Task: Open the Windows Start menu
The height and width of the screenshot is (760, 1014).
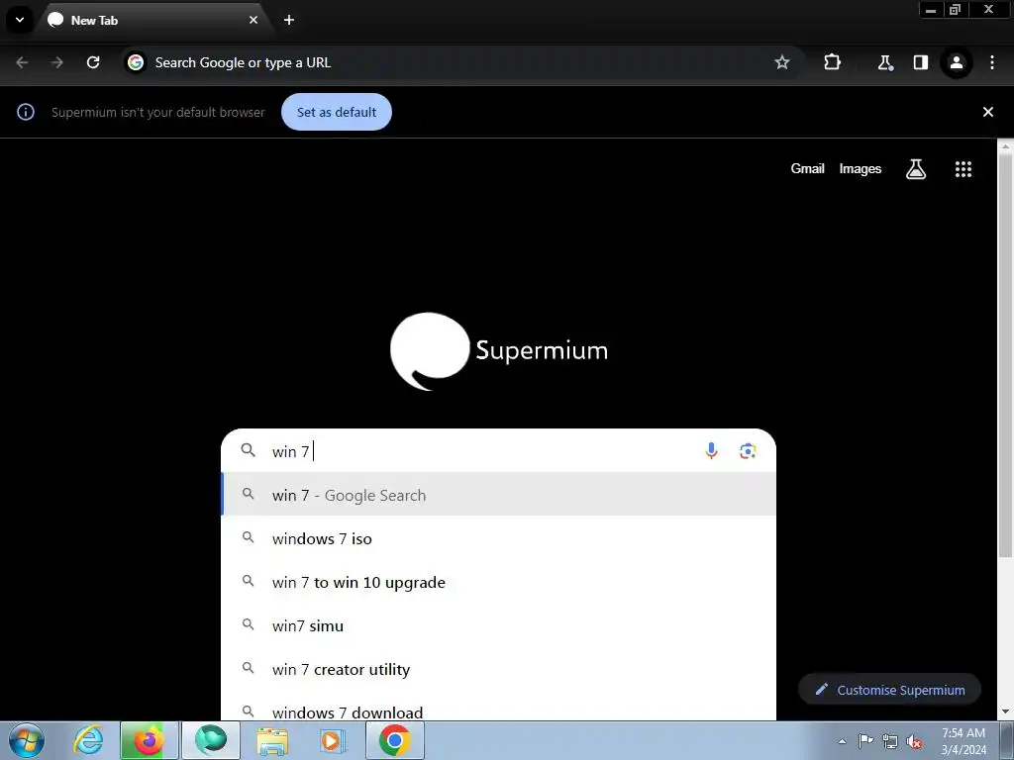Action: point(27,740)
